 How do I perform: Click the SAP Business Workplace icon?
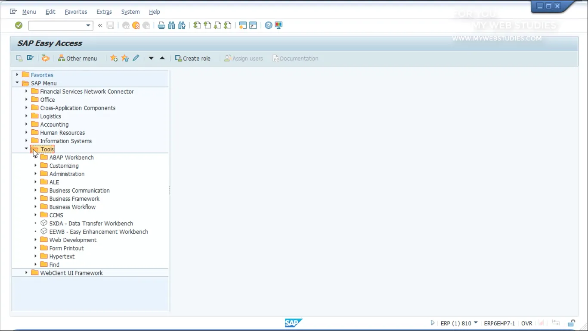coord(46,58)
